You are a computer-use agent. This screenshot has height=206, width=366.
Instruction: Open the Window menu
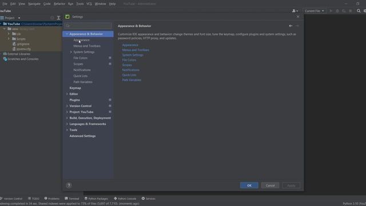click(101, 4)
